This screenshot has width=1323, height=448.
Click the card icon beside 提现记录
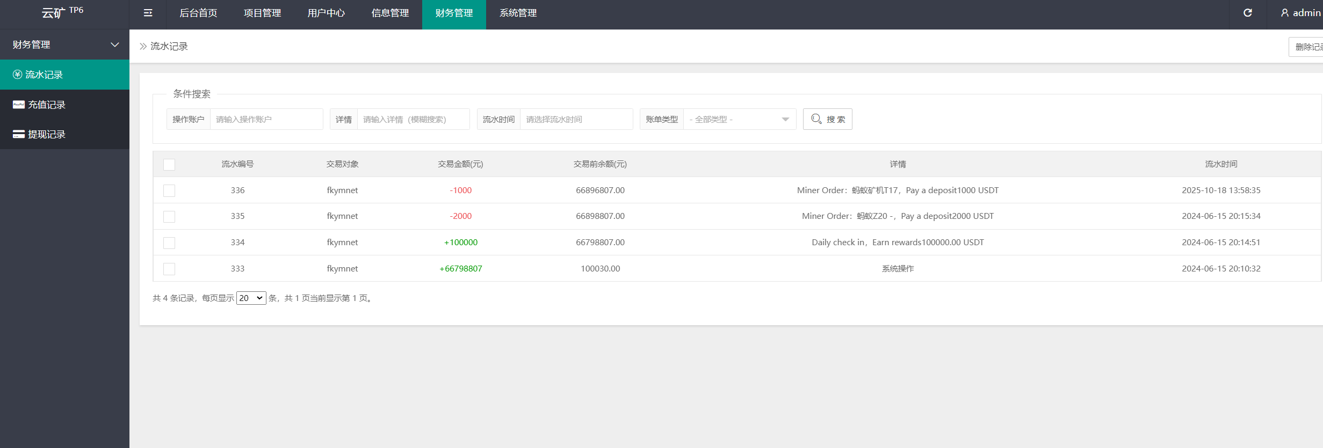click(19, 134)
